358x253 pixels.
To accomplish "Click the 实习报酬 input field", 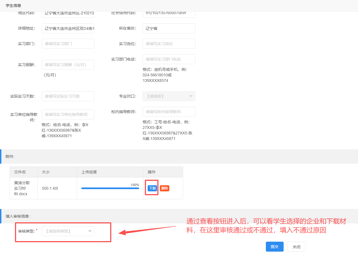I will point(68,65).
